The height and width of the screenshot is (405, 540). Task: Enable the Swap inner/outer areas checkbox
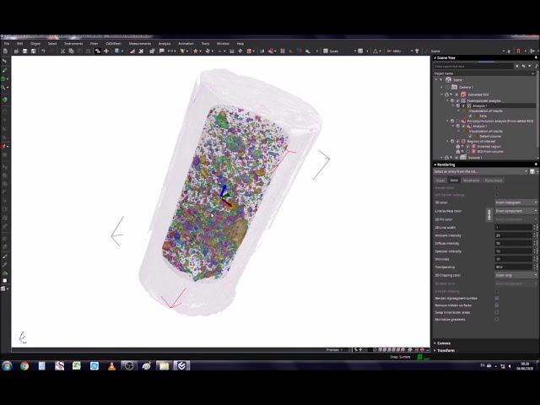coord(497,312)
